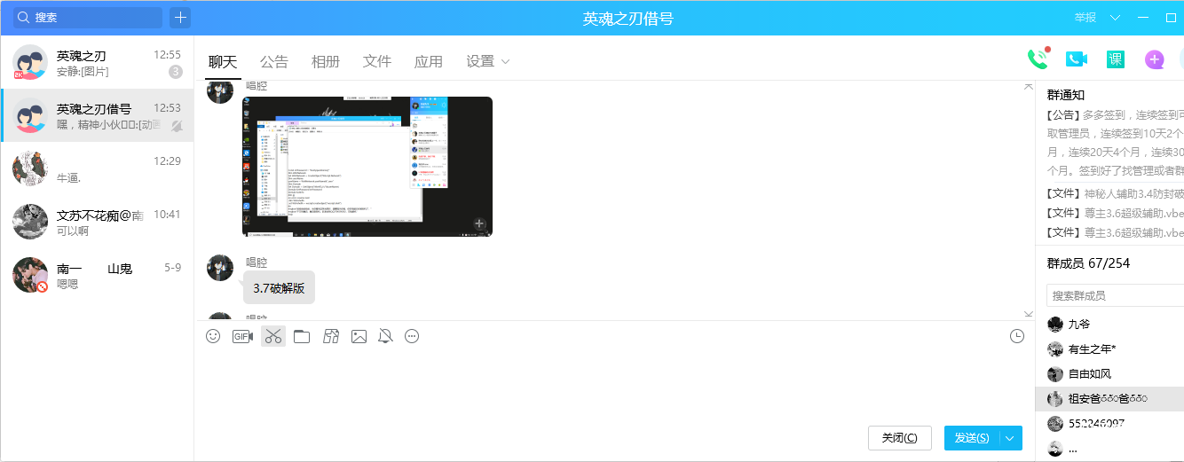Click in the message input area
The image size is (1184, 462).
(x=612, y=385)
